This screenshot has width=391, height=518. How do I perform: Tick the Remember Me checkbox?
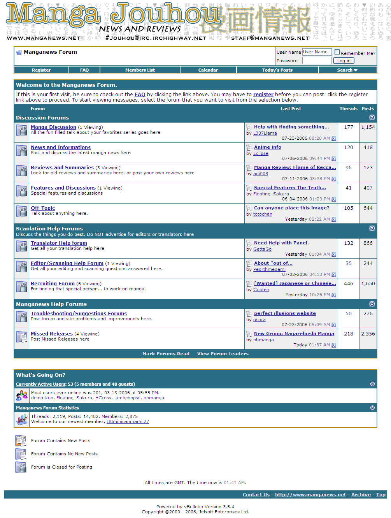tap(337, 52)
